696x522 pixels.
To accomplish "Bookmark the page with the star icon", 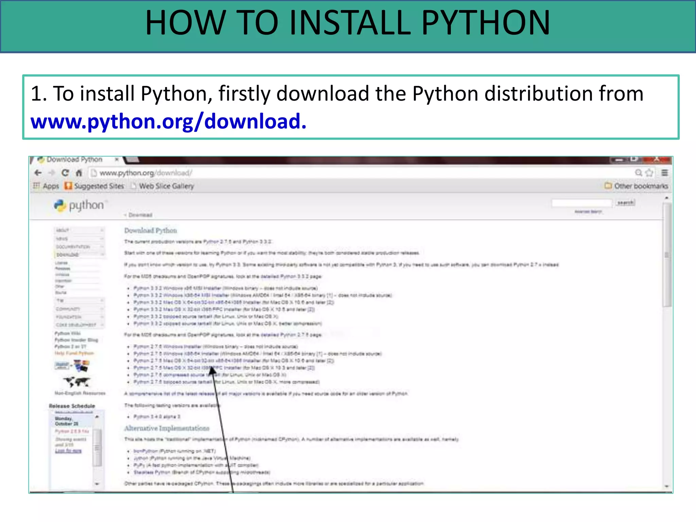I will tap(649, 173).
